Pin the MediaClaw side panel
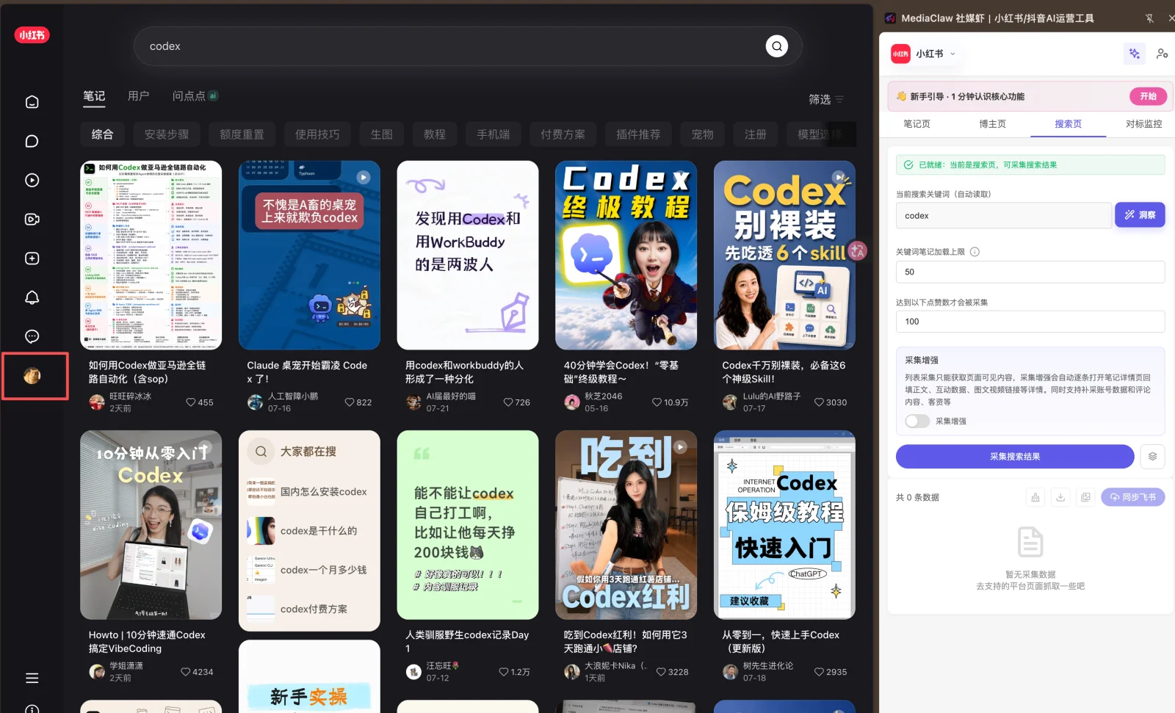 pos(1149,18)
